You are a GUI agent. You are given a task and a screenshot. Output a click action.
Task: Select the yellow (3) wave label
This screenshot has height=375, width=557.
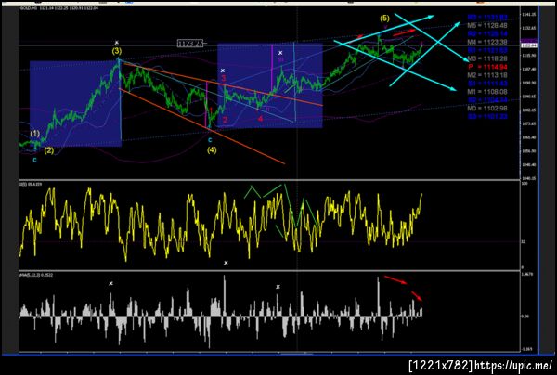(x=117, y=51)
